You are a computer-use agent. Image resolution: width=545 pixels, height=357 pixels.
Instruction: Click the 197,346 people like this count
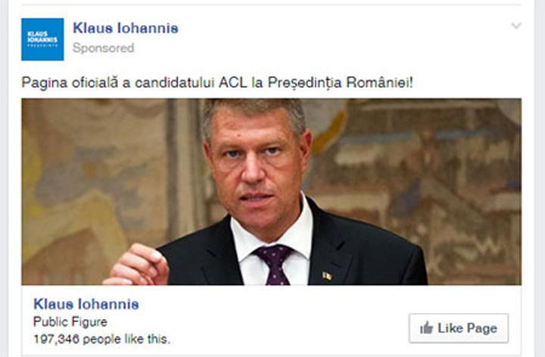coord(102,339)
